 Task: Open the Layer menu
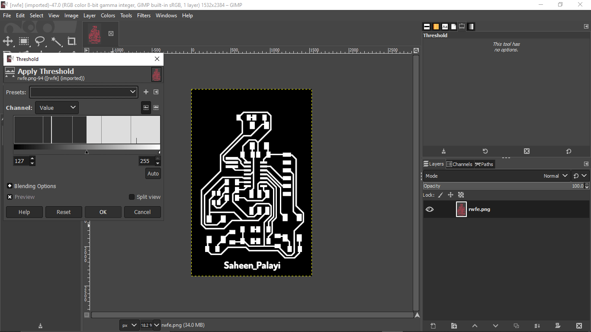coord(90,15)
